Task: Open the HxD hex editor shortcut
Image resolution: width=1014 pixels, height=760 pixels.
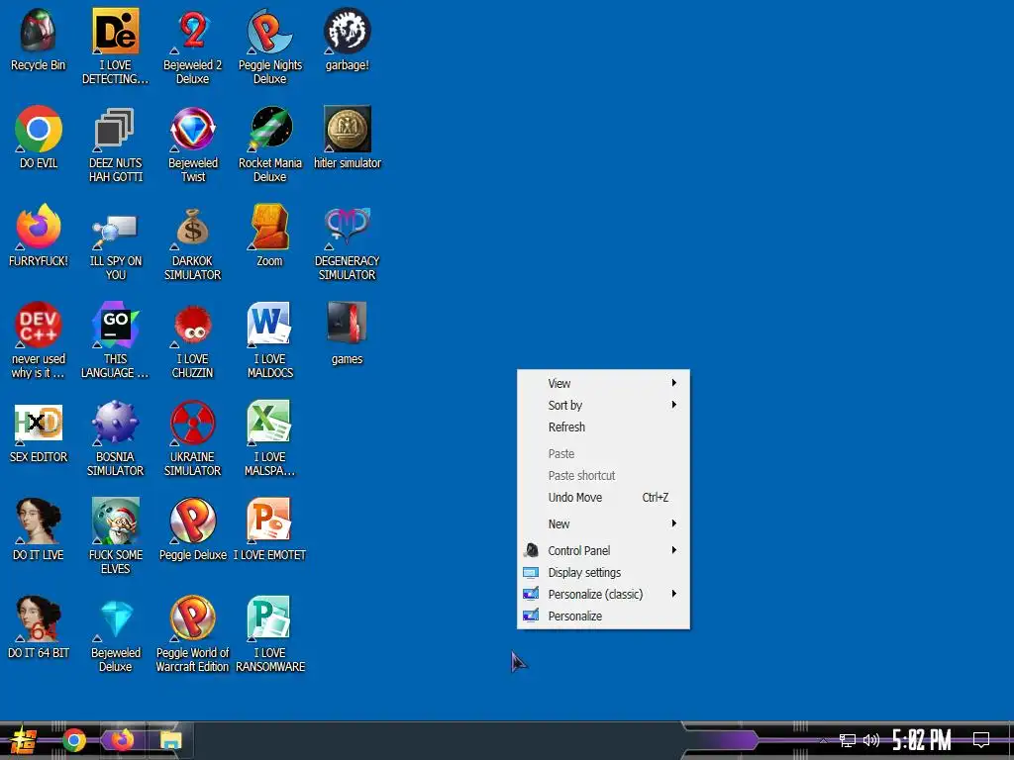Action: tap(39, 431)
